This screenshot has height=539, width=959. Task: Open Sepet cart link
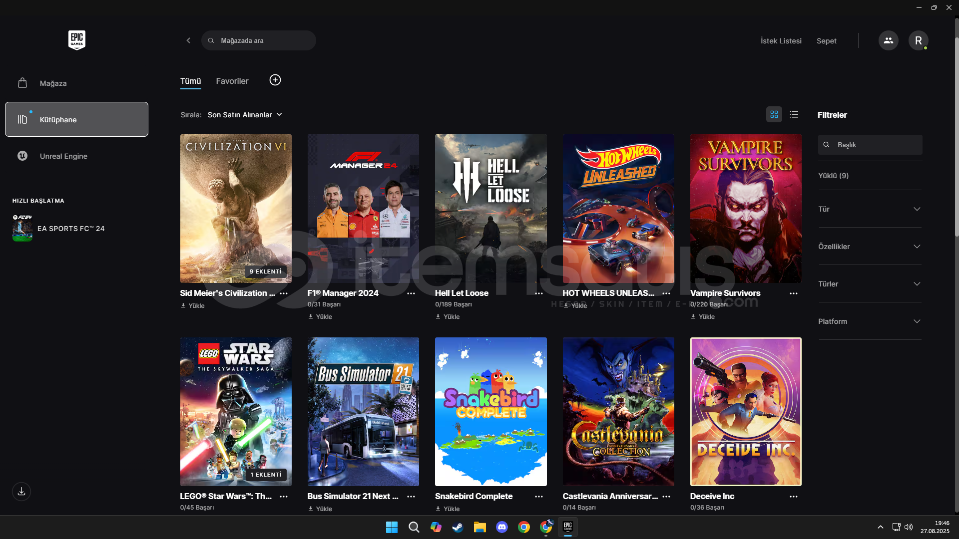coord(827,41)
